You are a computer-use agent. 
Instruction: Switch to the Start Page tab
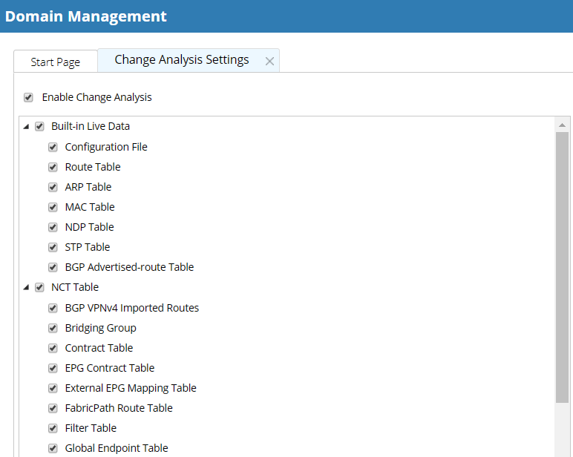coord(56,62)
